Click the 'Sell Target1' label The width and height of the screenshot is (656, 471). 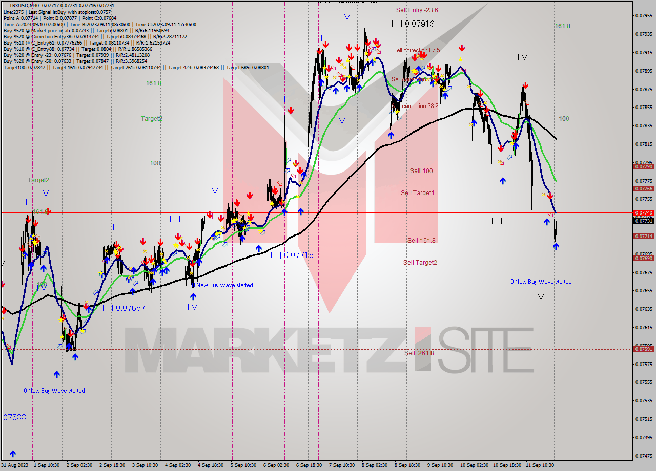click(x=417, y=192)
